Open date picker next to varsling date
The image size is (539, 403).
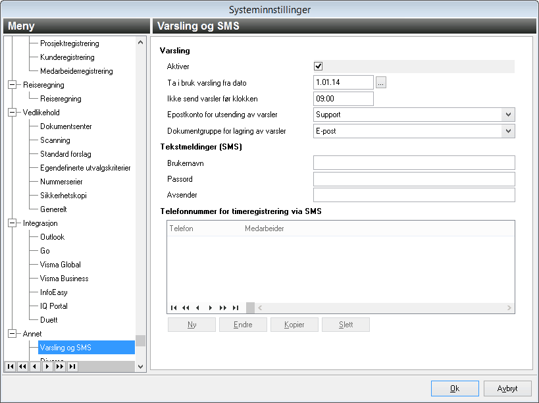381,82
